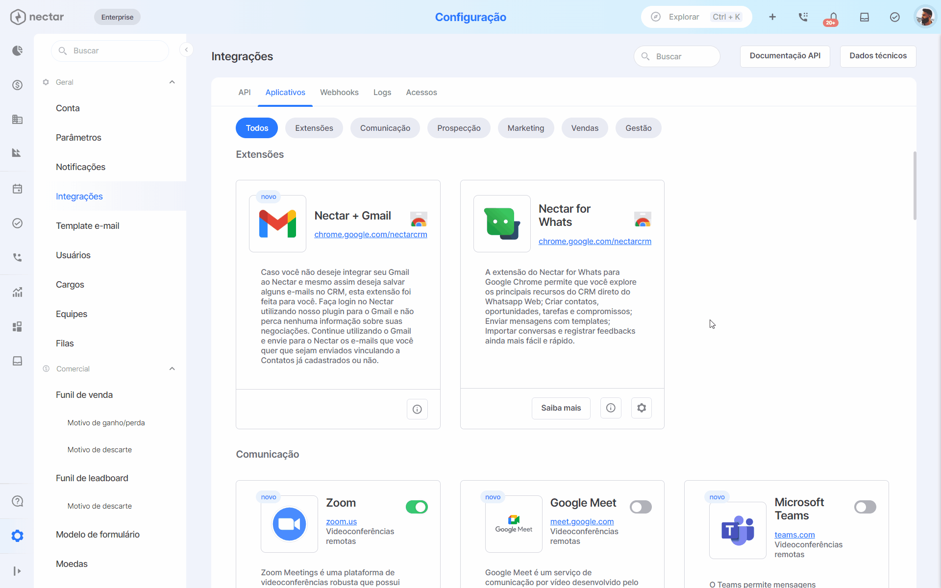
Task: Open the inbox icon in the header
Action: 865,17
